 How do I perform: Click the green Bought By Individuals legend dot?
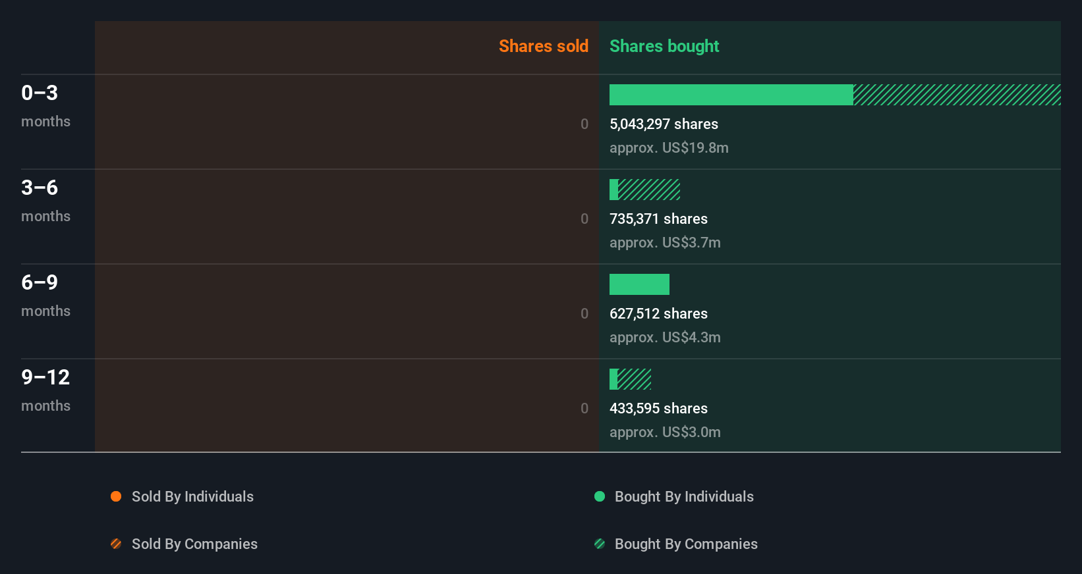click(600, 496)
